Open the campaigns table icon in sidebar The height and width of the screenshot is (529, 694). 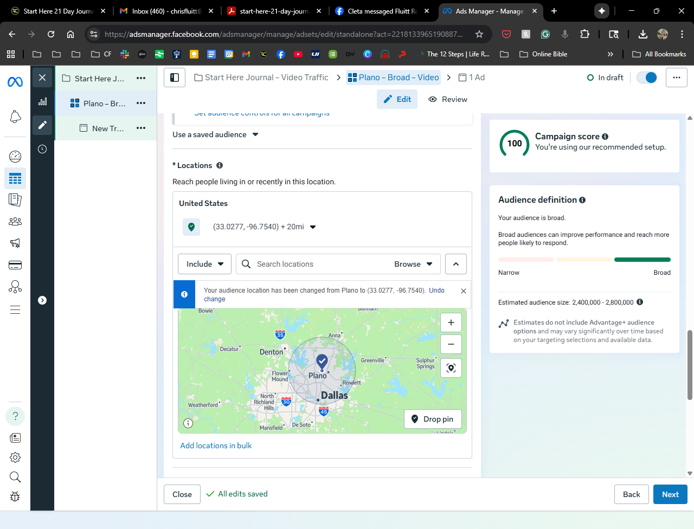click(x=15, y=178)
